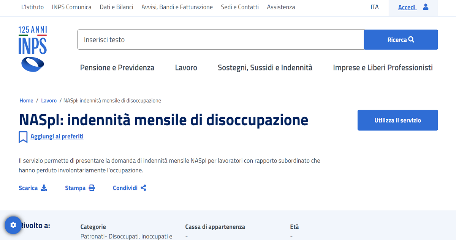Screen dimensions: 456x240
Task: Click the current breadcrumb item NASpI: indennità mensile di disoccupazione
Action: (112, 101)
